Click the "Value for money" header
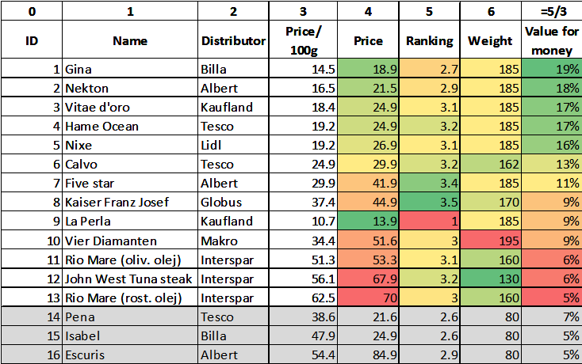582x364 pixels. point(551,41)
